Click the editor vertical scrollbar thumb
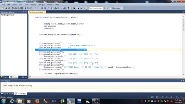This screenshot has height=104, width=185. (x=183, y=25)
